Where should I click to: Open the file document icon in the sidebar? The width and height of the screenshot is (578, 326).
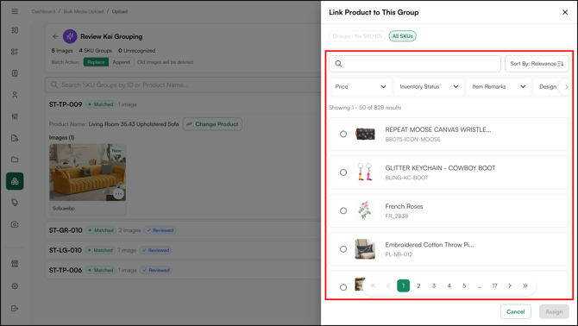[15, 138]
